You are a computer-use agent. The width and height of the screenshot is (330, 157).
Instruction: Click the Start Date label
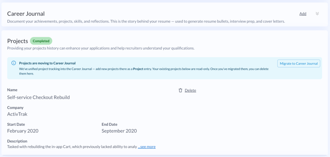[x=16, y=124]
